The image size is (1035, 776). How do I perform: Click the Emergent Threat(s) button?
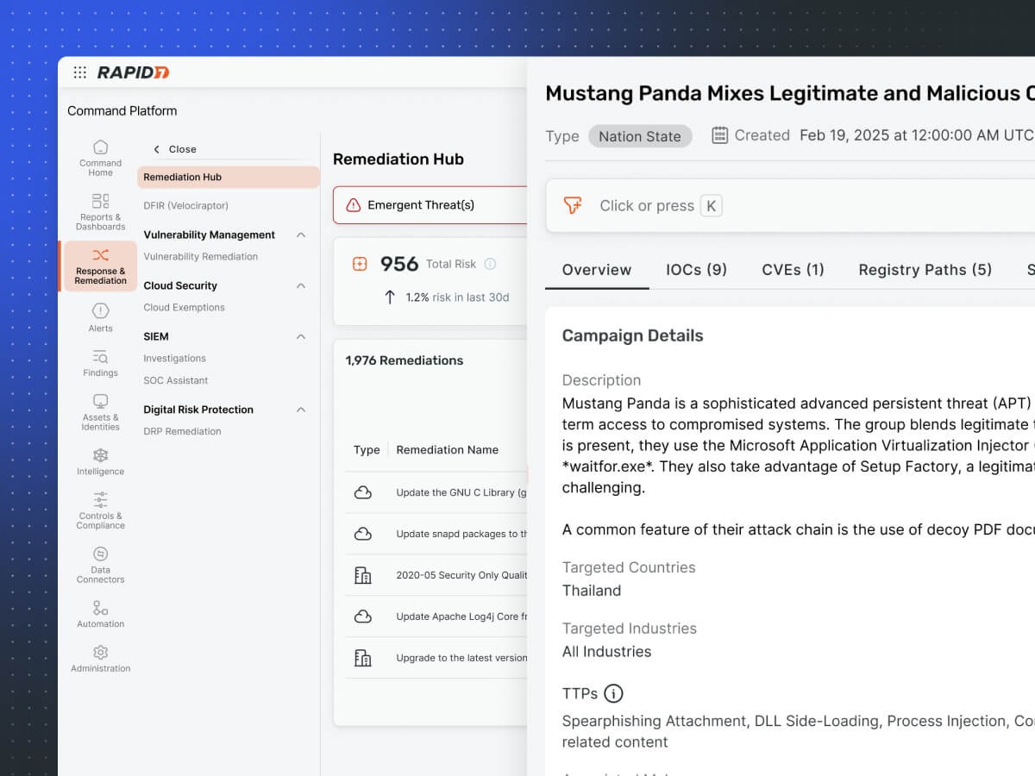point(430,205)
